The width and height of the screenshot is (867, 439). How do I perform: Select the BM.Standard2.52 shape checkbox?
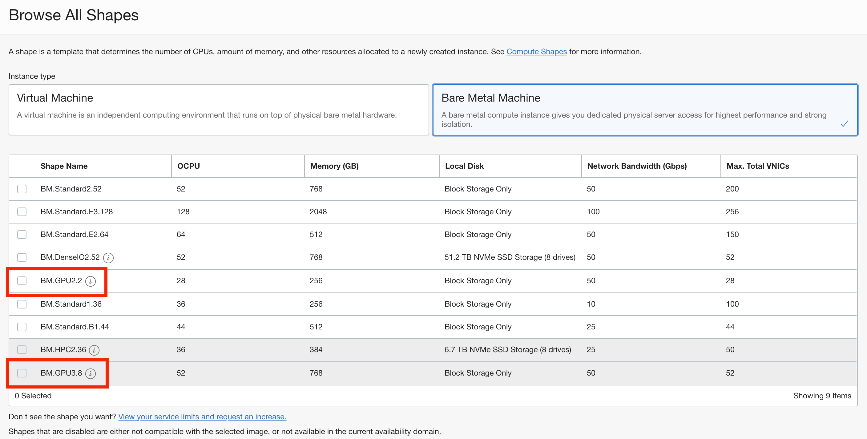tap(22, 189)
